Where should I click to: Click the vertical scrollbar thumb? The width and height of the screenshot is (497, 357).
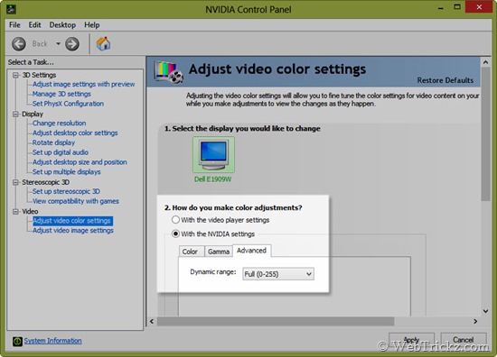(x=485, y=134)
